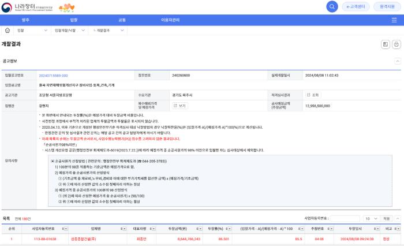Open the hamburger menu in the navigation bar
404x246 pixels.
coord(394,20)
